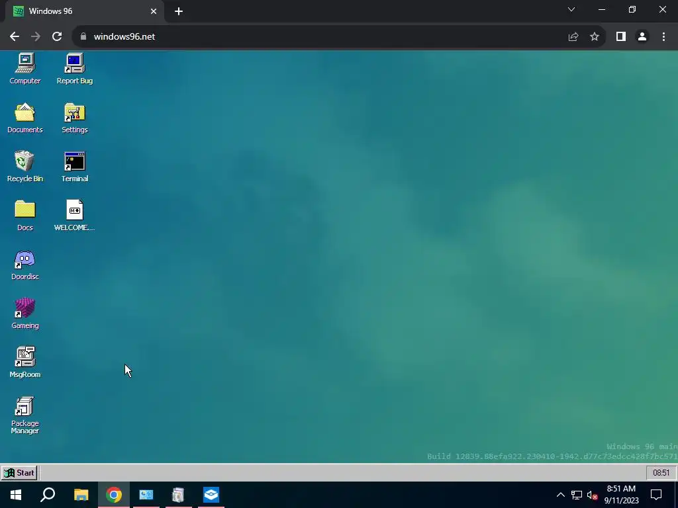The image size is (678, 508).
Task: Open the Settings desktop shortcut
Action: click(x=74, y=118)
